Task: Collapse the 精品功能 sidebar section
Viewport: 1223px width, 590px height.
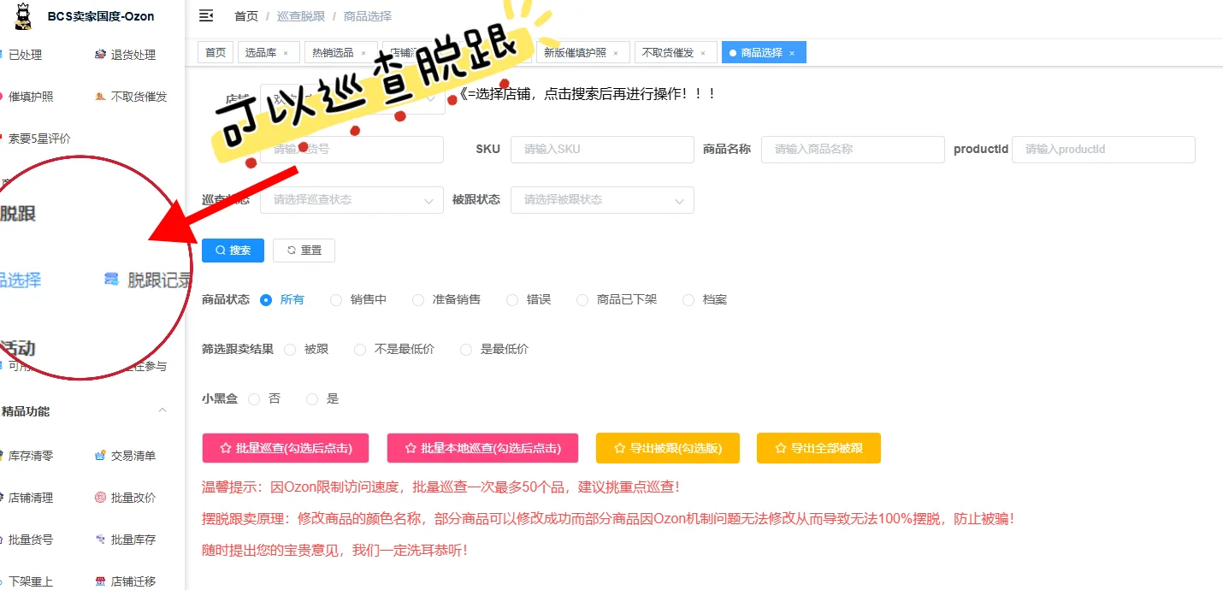Action: click(x=162, y=411)
